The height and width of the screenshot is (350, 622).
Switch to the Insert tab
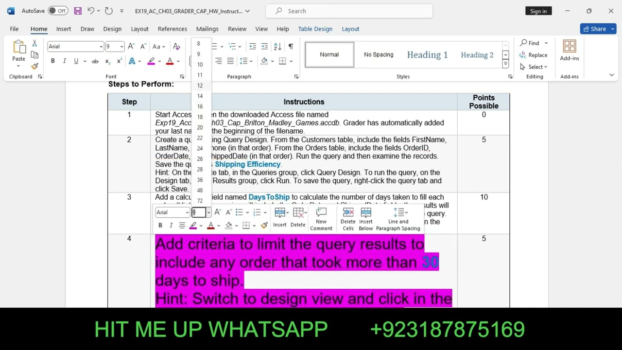(x=64, y=29)
